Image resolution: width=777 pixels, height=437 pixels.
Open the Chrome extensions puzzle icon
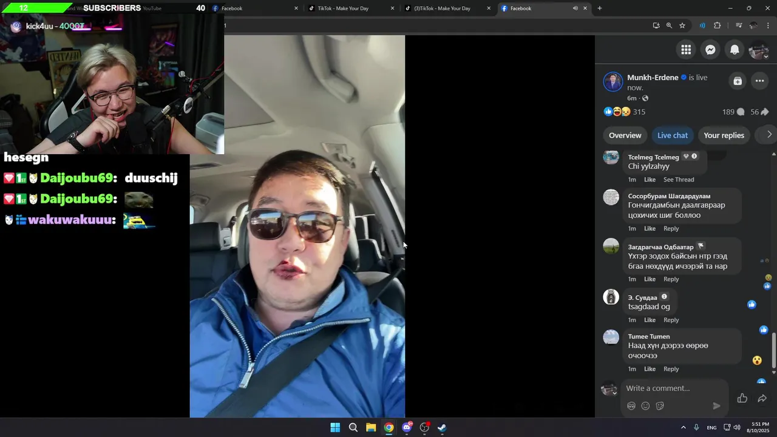tap(718, 25)
